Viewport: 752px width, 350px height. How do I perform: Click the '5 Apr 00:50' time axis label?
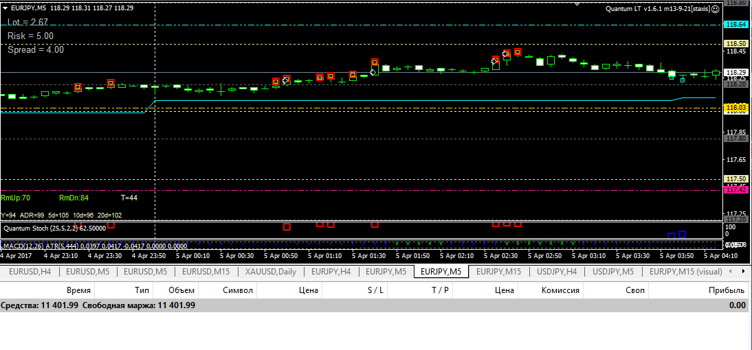coord(280,256)
